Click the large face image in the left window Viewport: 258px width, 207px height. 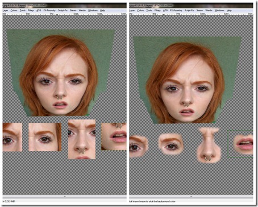(x=61, y=73)
